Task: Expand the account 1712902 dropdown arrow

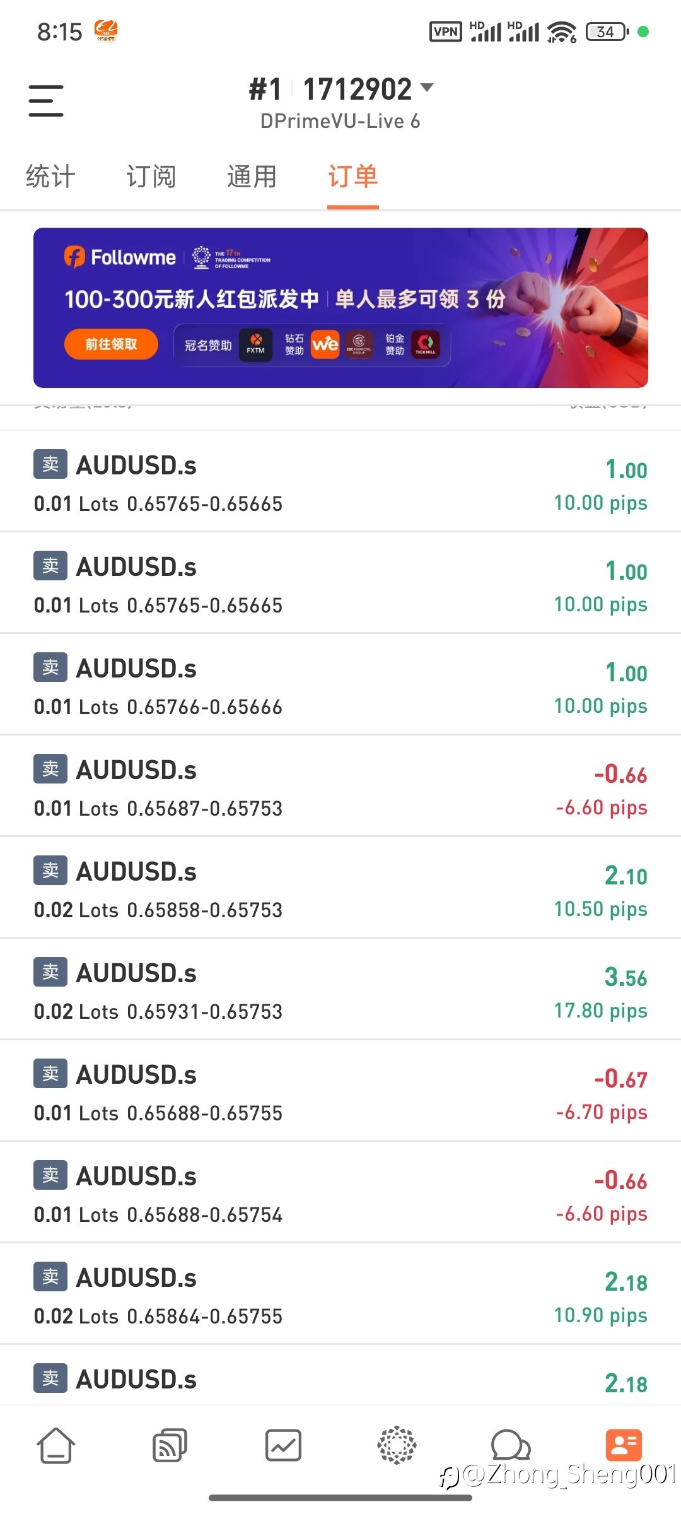Action: tap(427, 88)
